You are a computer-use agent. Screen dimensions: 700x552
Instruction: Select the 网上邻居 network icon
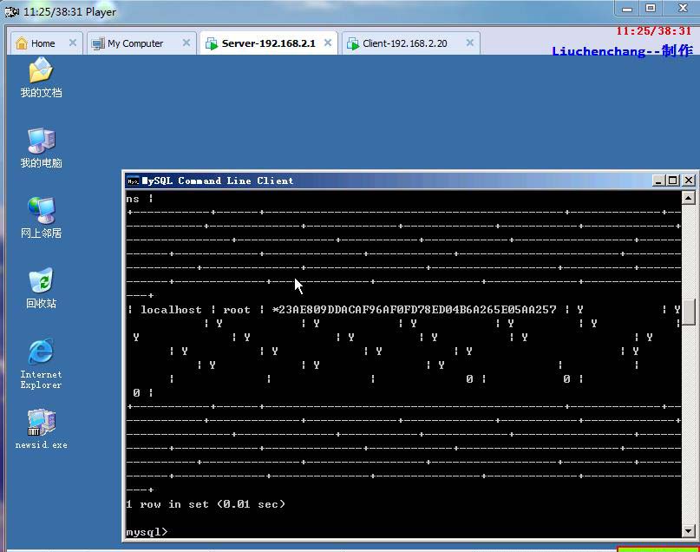[x=41, y=218]
